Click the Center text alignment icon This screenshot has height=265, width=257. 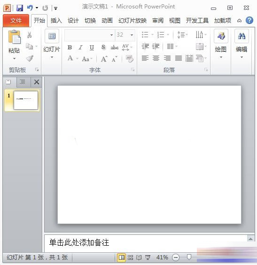coord(156,58)
